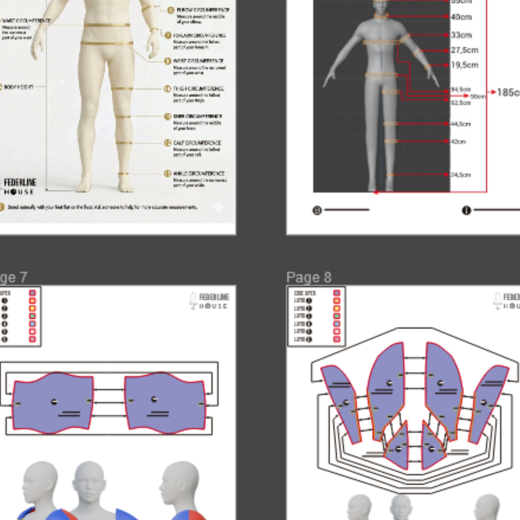Viewport: 520px width, 520px height.
Task: Click the 42cm measurement value
Action: [x=458, y=142]
